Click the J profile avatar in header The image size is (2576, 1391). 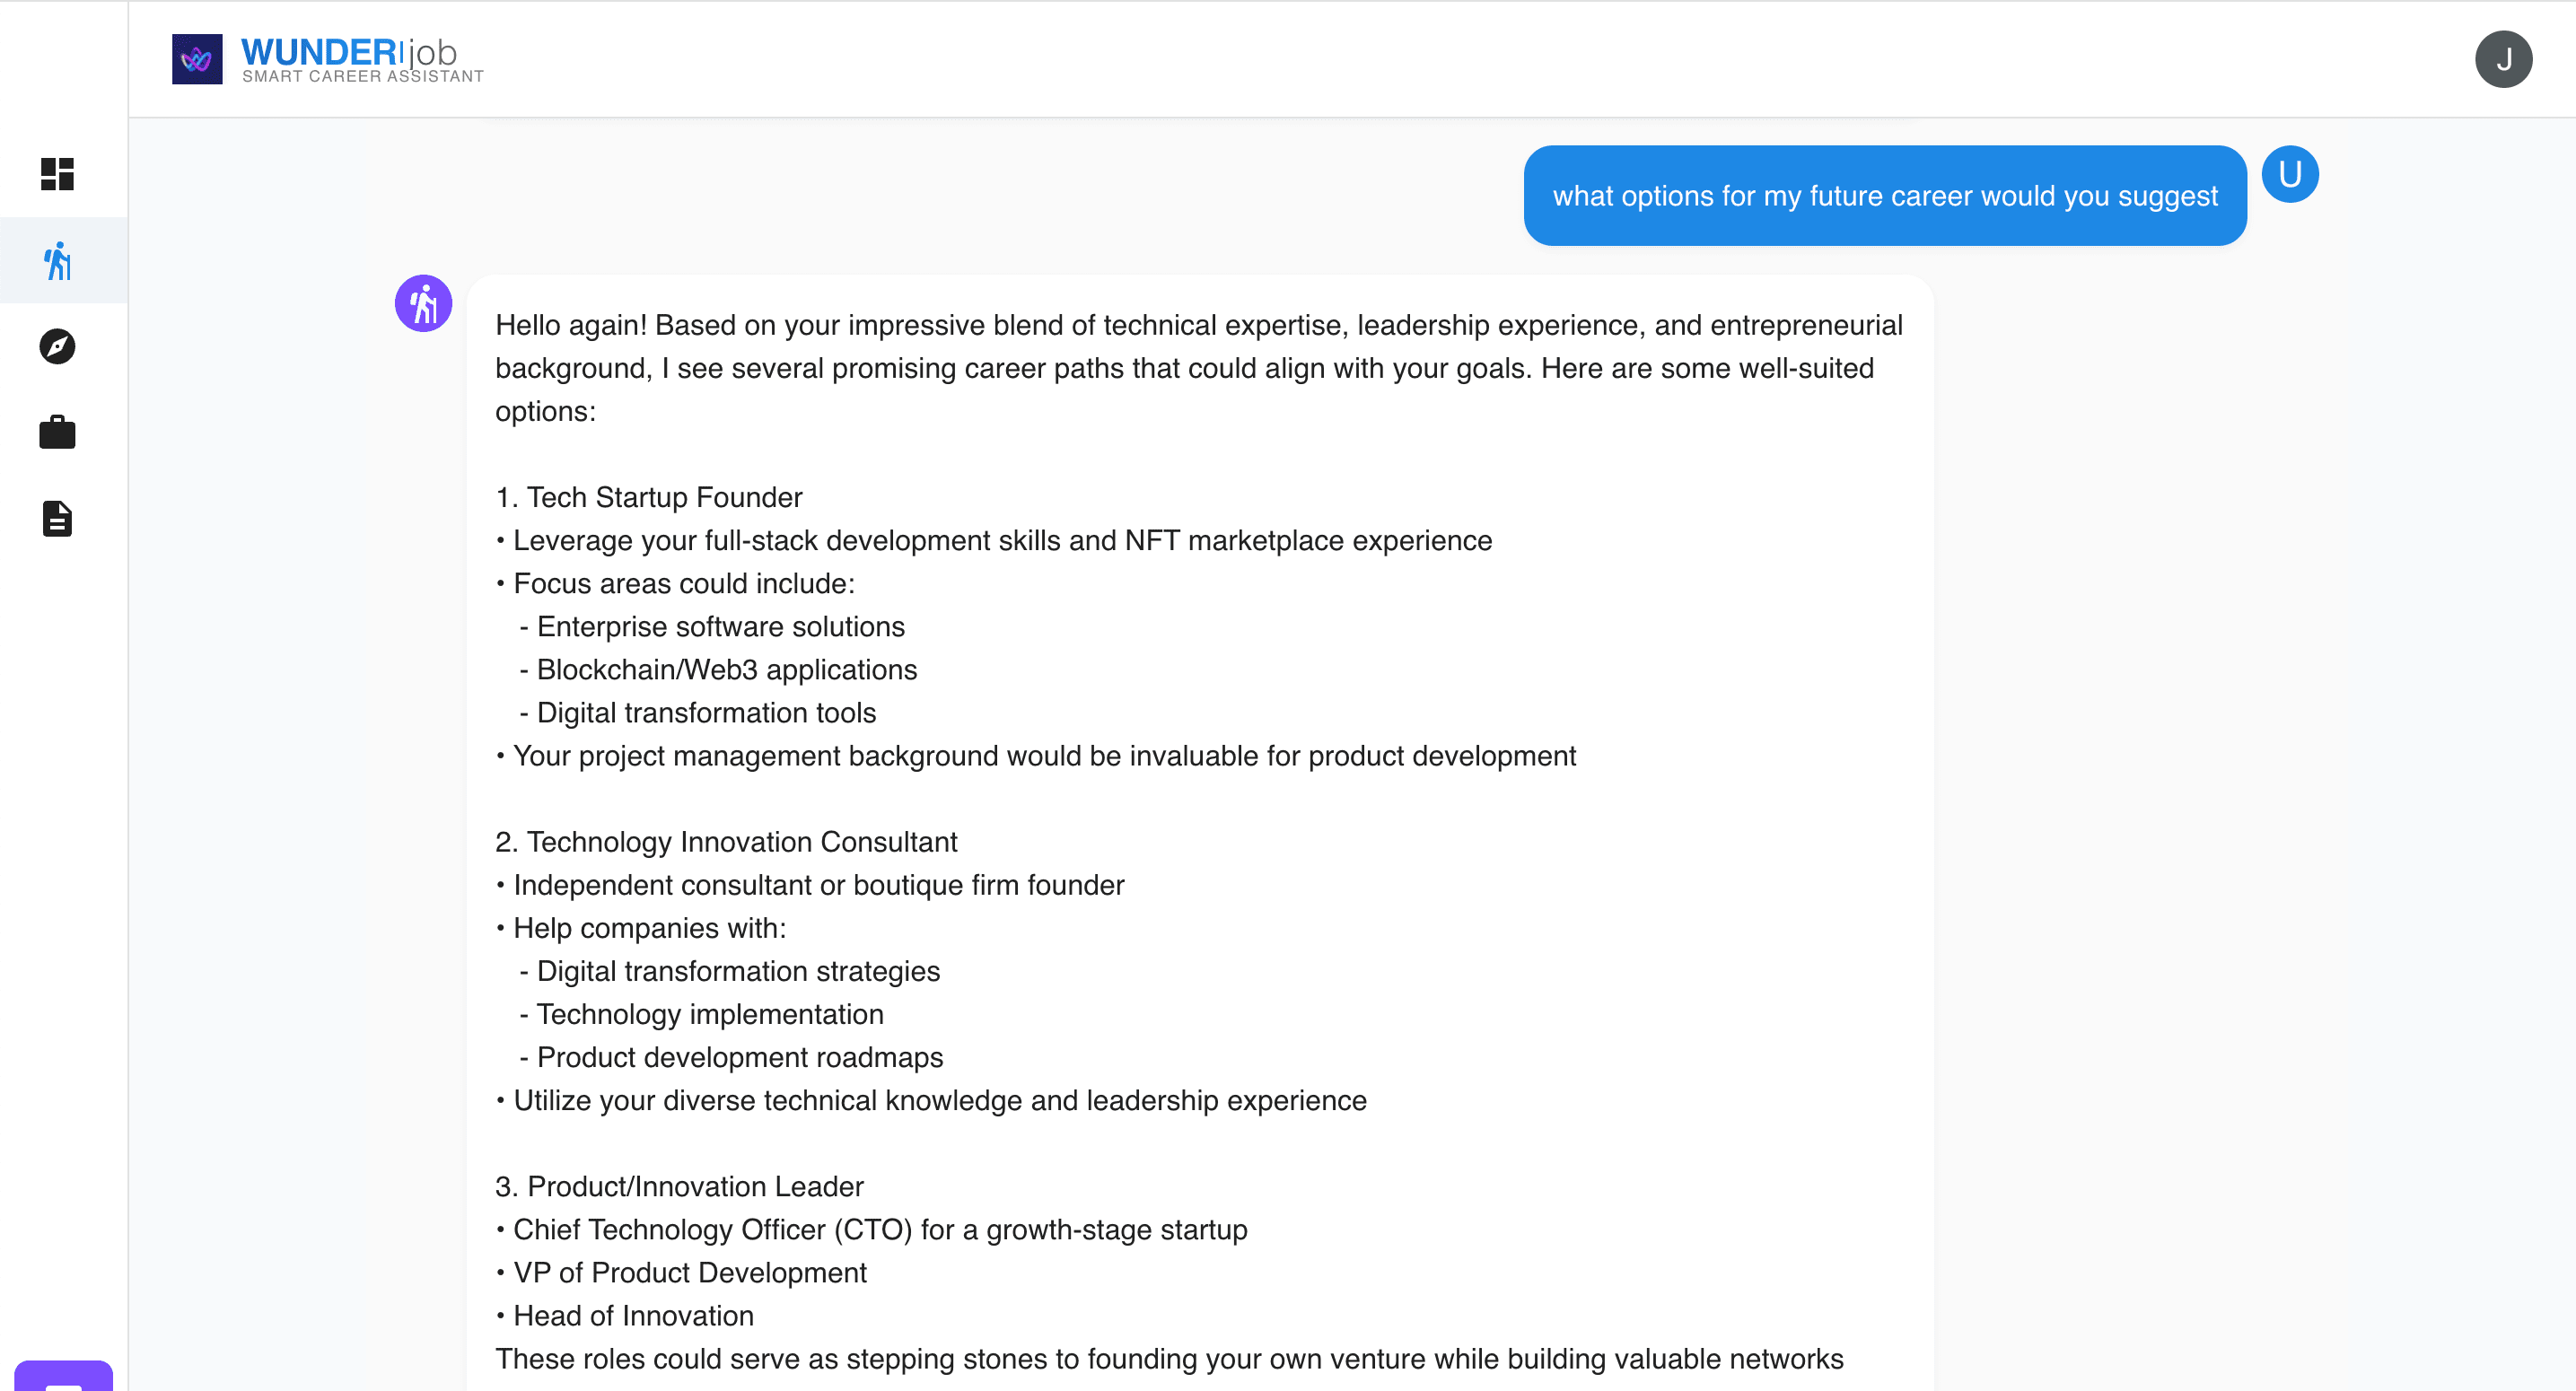click(x=2505, y=59)
